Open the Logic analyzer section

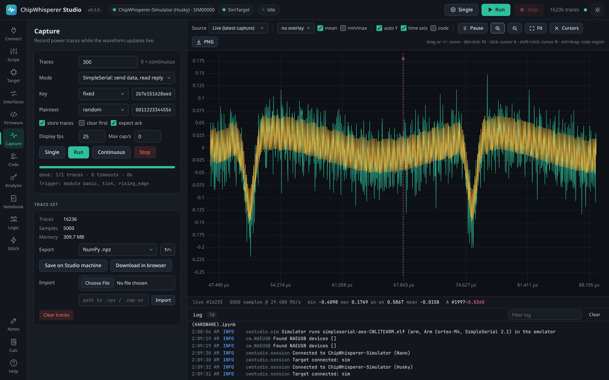coord(13,223)
